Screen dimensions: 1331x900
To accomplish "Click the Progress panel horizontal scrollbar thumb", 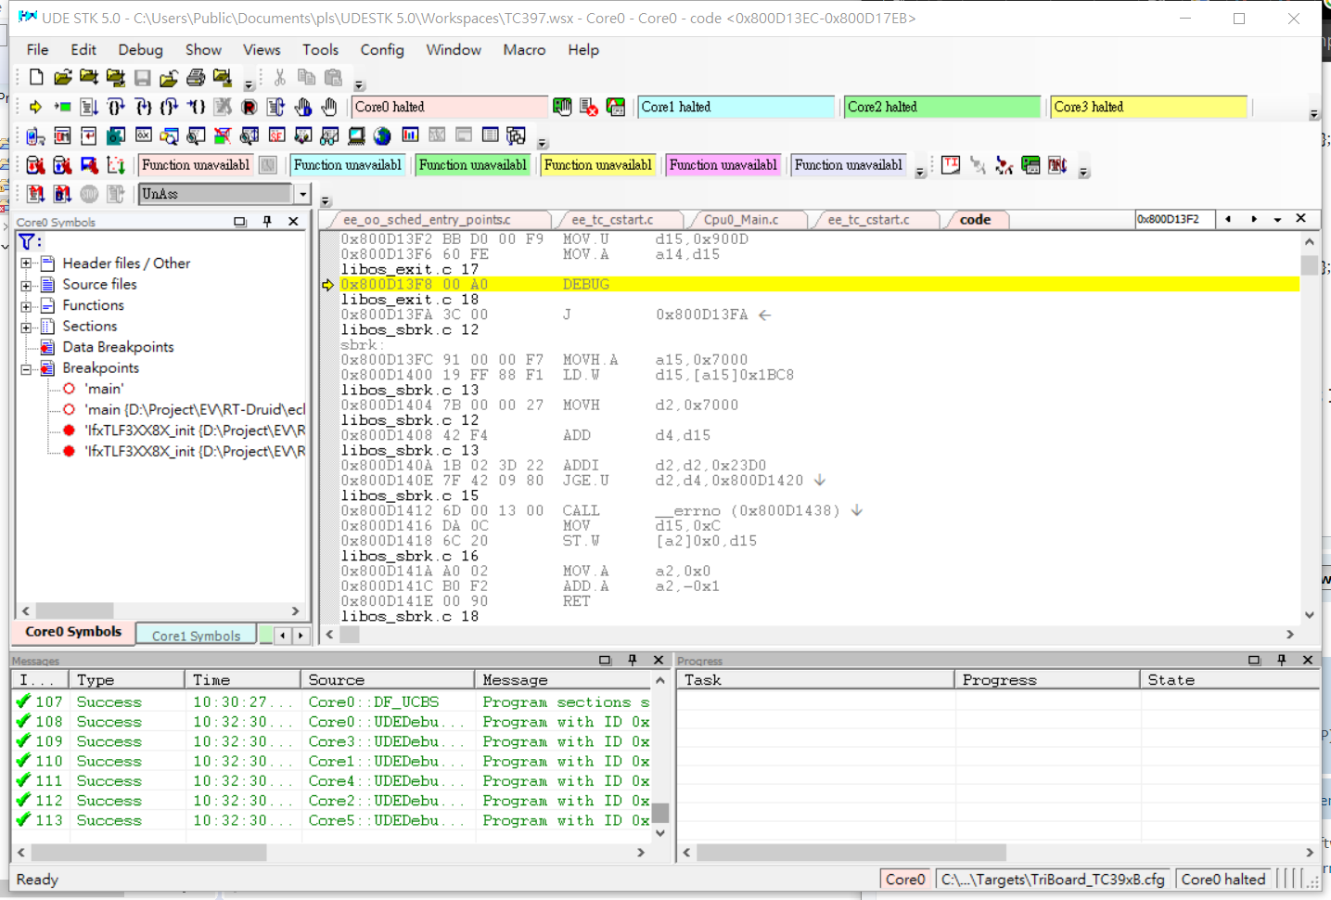I will click(x=851, y=852).
